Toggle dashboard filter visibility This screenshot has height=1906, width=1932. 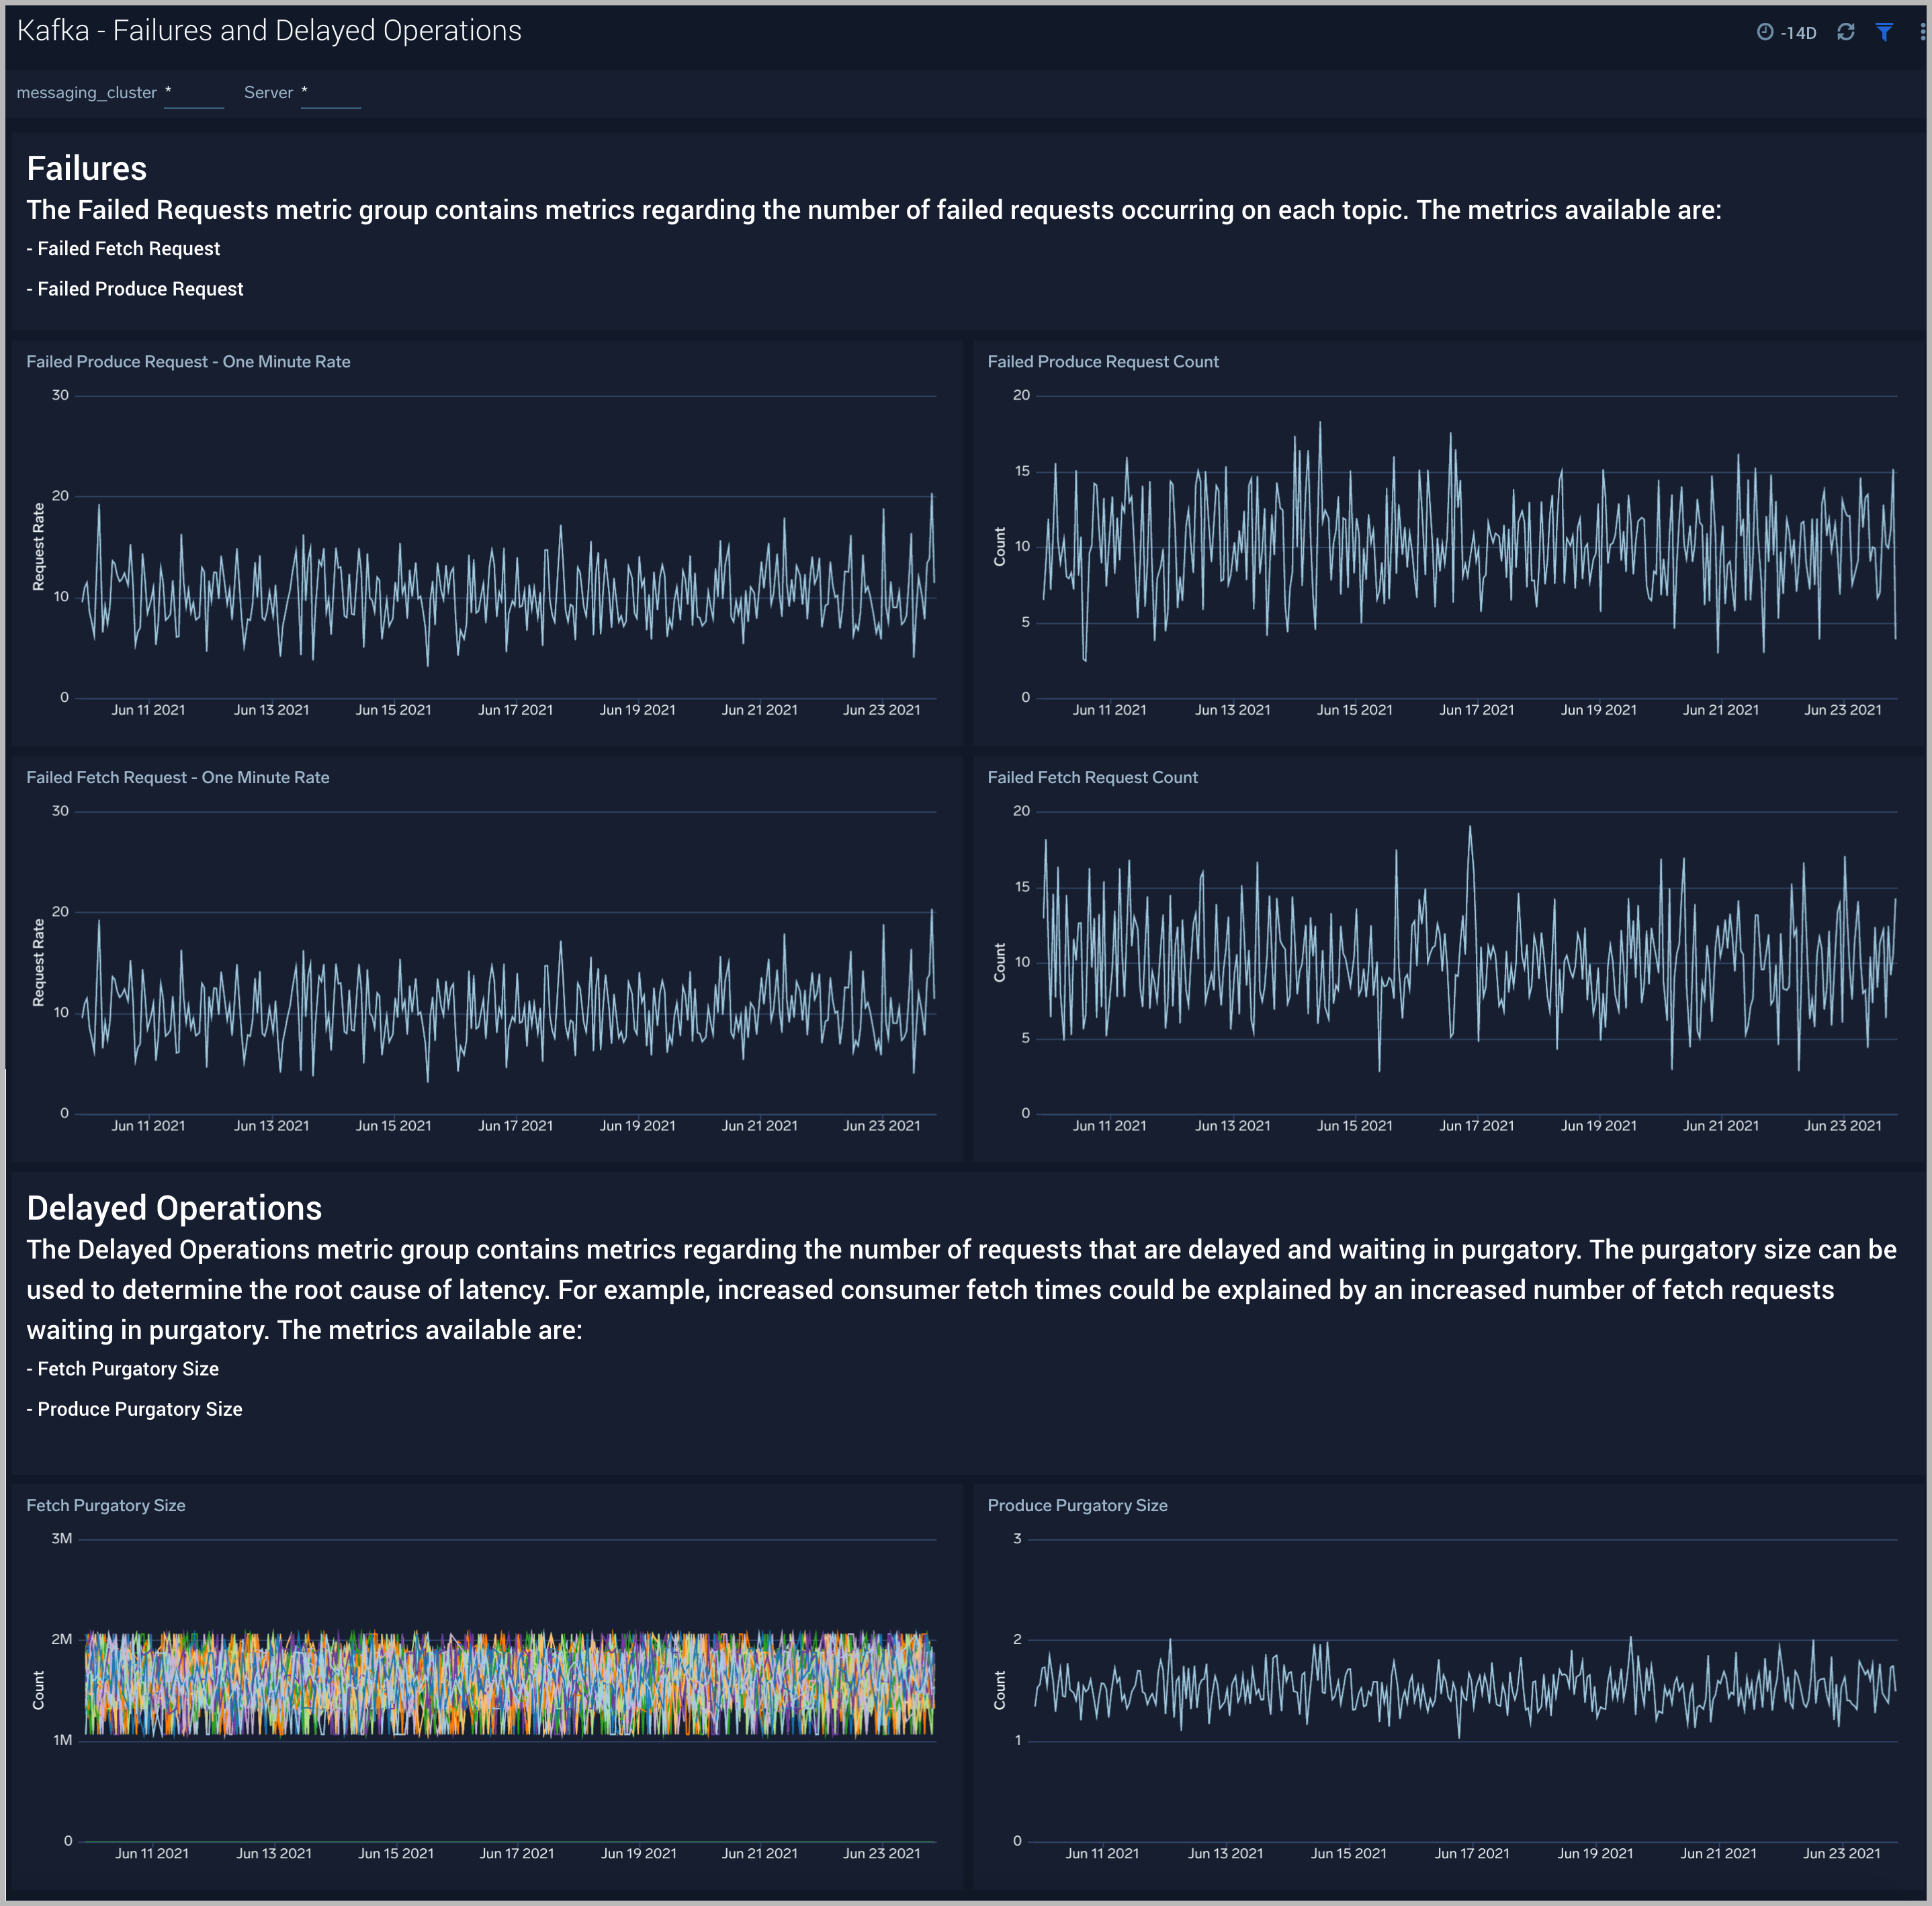tap(1883, 32)
